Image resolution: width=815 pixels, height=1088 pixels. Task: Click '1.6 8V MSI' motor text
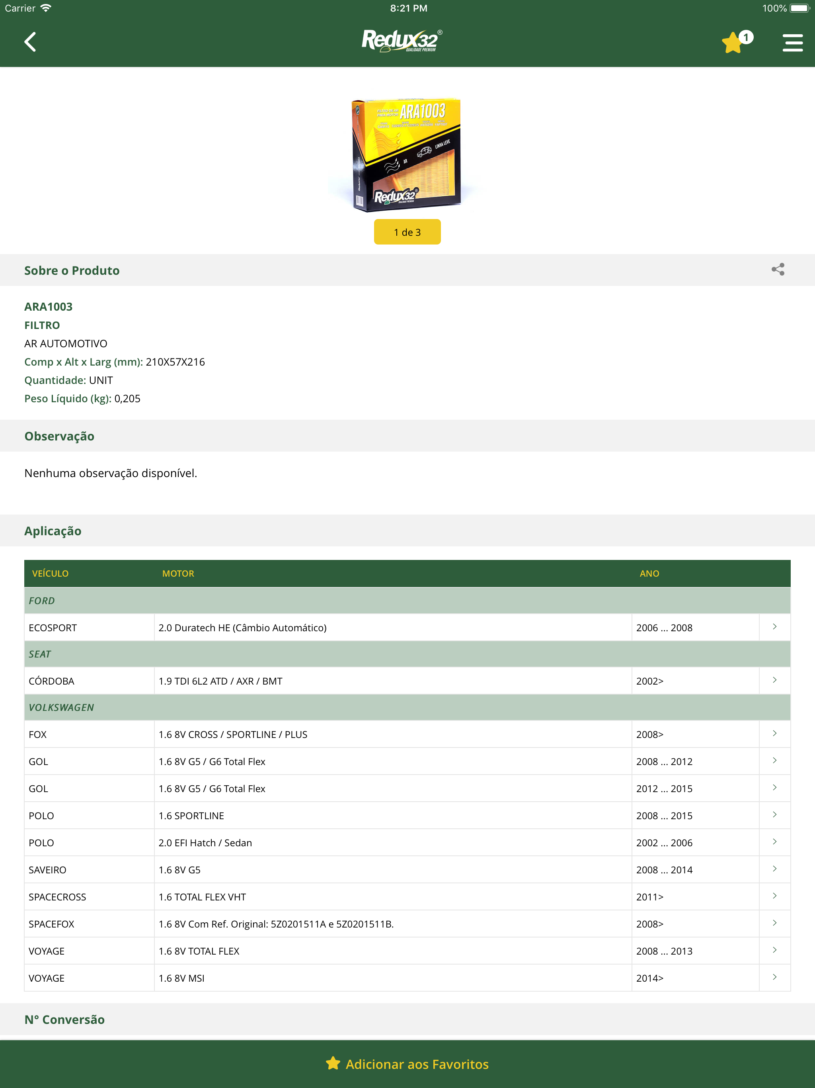(181, 978)
